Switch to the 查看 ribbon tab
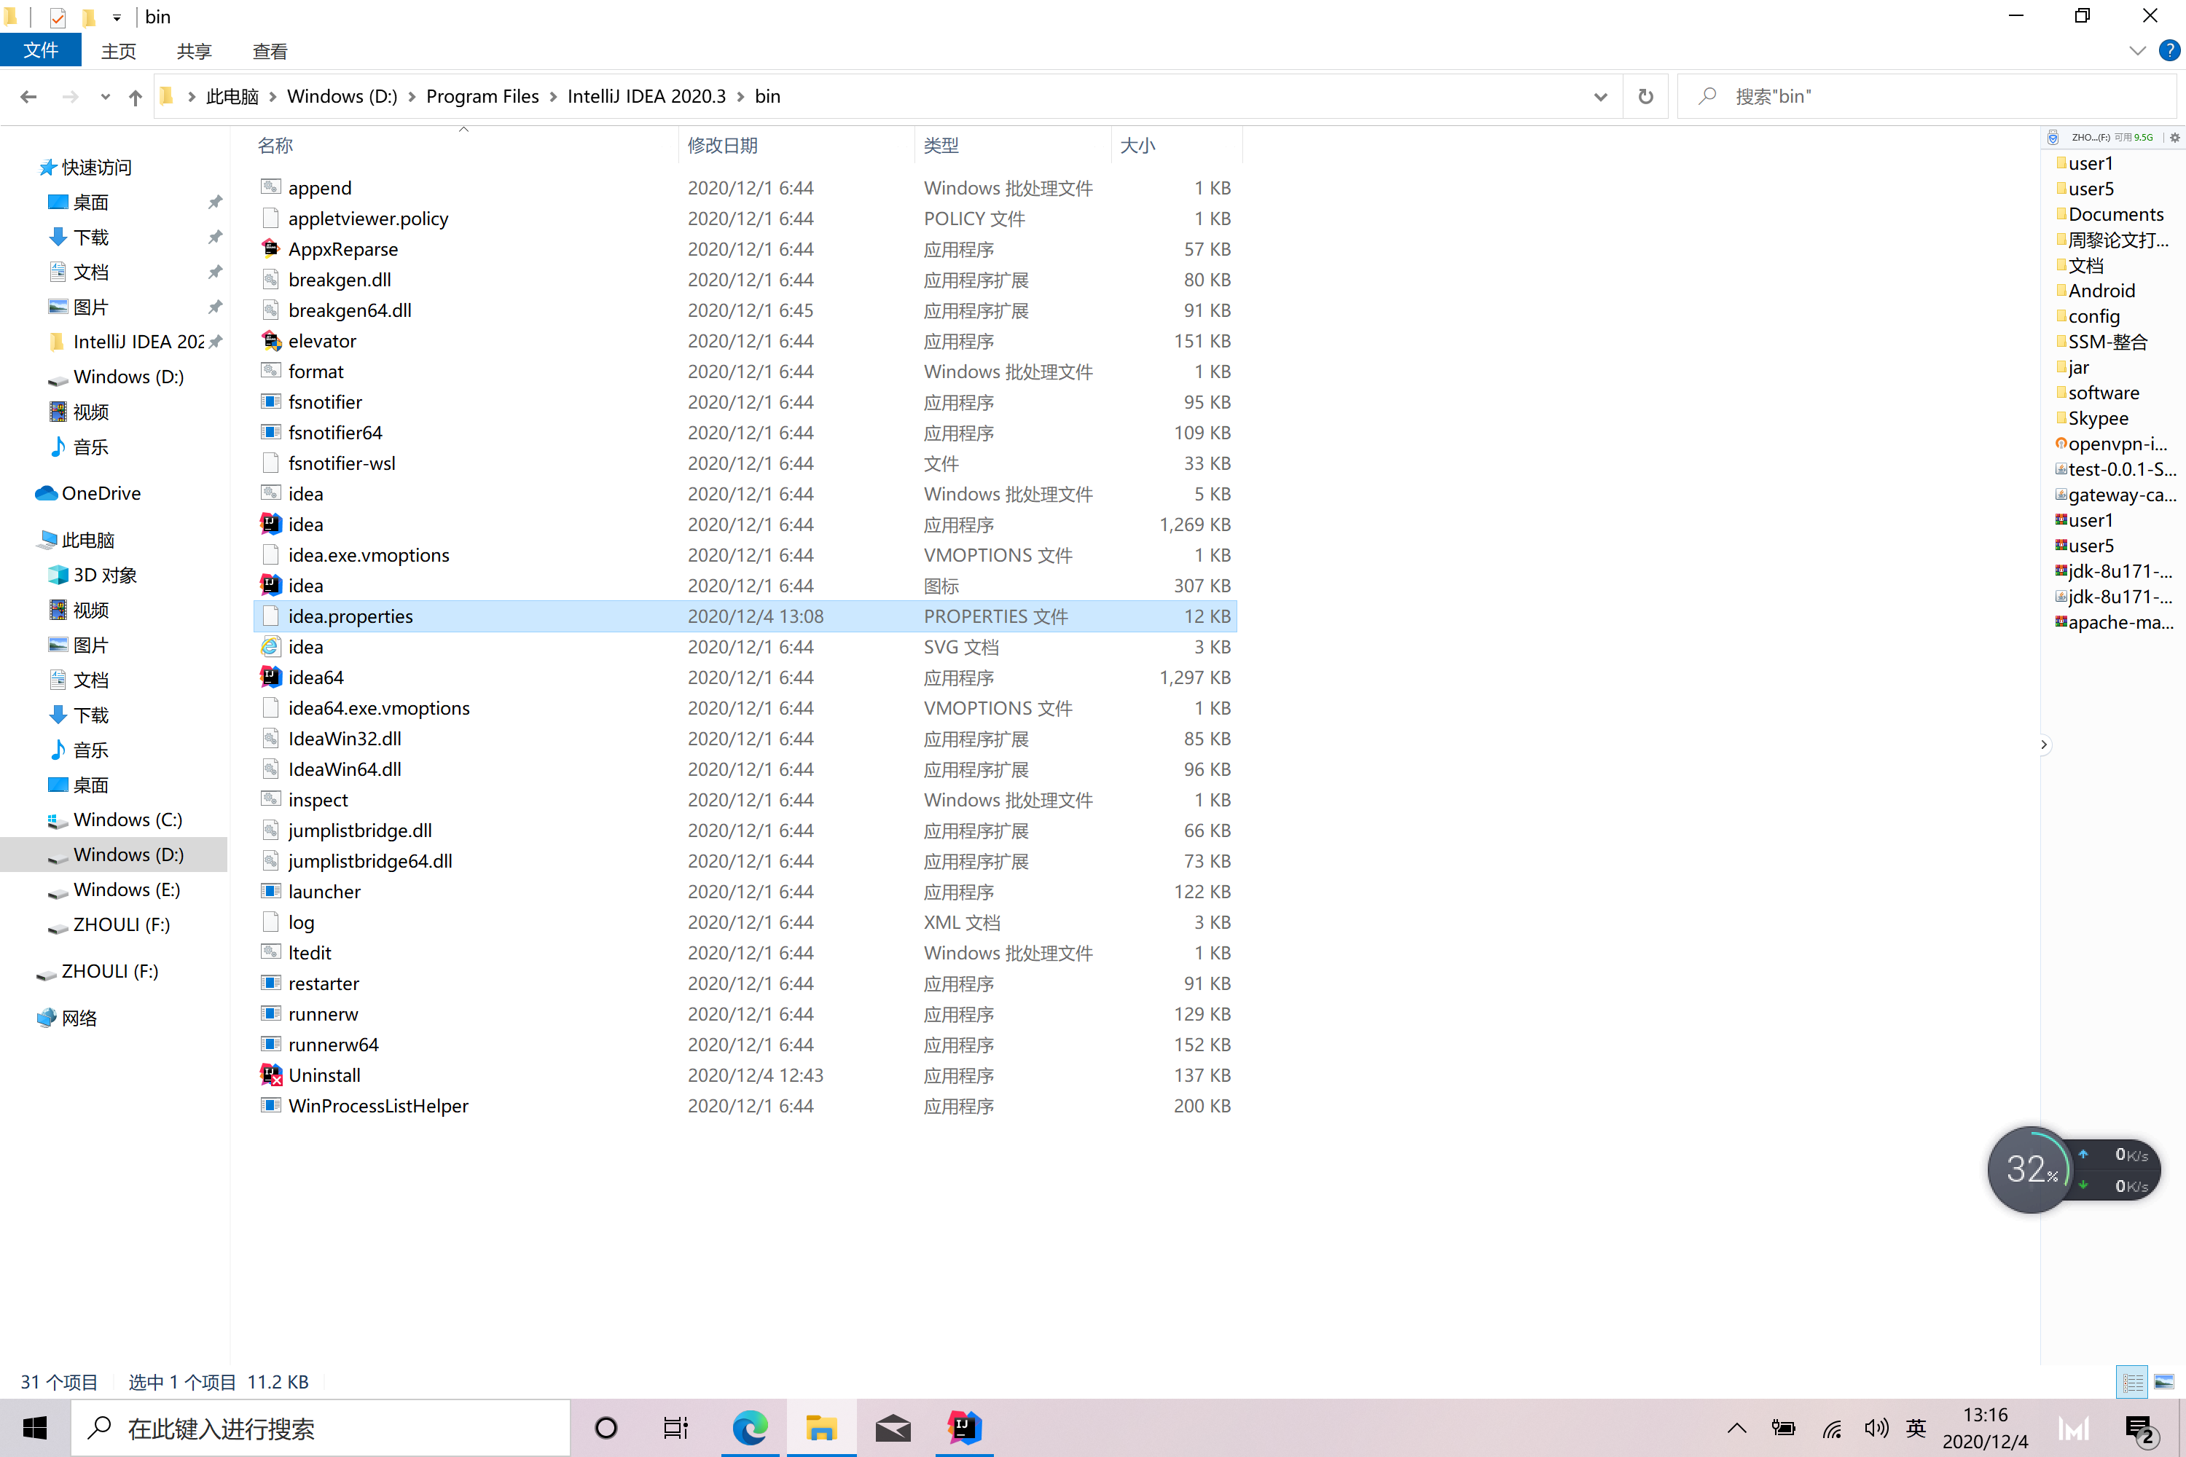This screenshot has height=1457, width=2186. [270, 51]
